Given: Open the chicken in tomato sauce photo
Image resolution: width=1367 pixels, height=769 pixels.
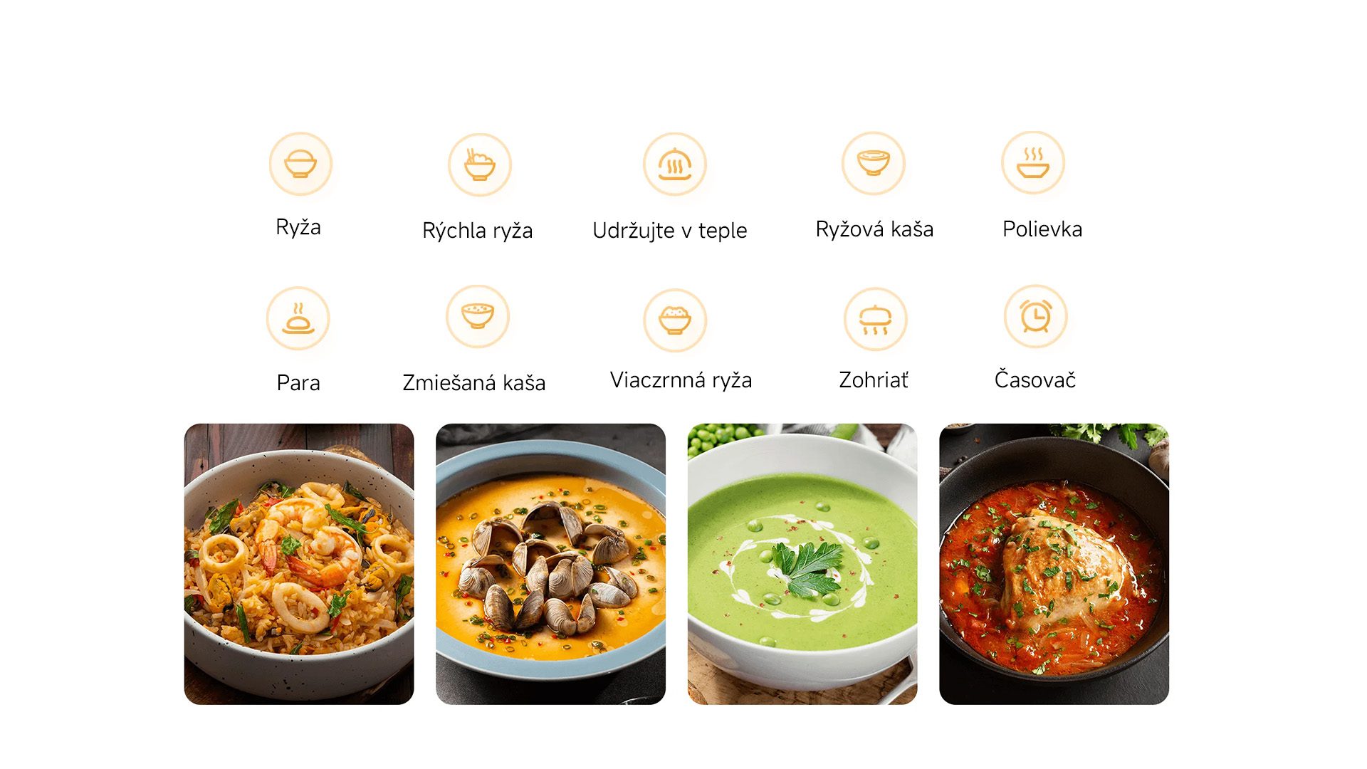Looking at the screenshot, I should [x=1054, y=564].
